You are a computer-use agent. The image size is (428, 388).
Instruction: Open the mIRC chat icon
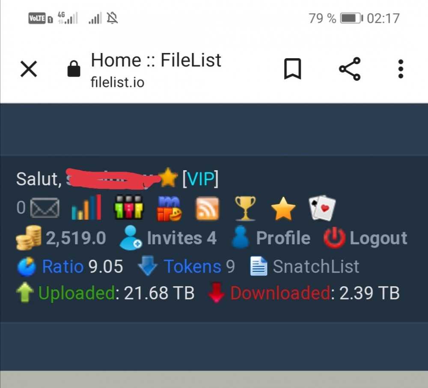tap(169, 208)
